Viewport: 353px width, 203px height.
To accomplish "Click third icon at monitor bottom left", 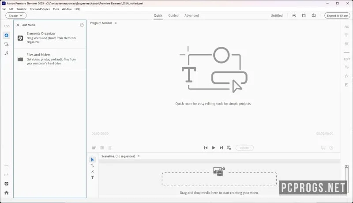I will pyautogui.click(x=110, y=148).
